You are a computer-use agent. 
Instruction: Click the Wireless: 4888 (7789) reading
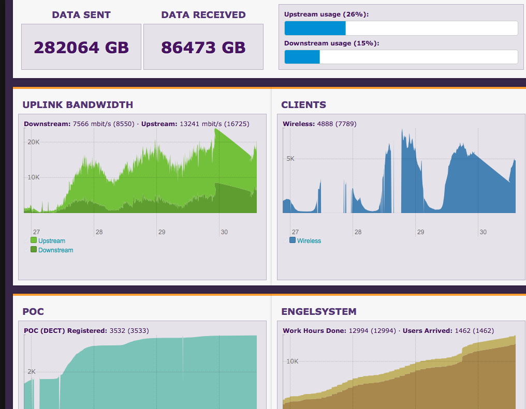(320, 124)
